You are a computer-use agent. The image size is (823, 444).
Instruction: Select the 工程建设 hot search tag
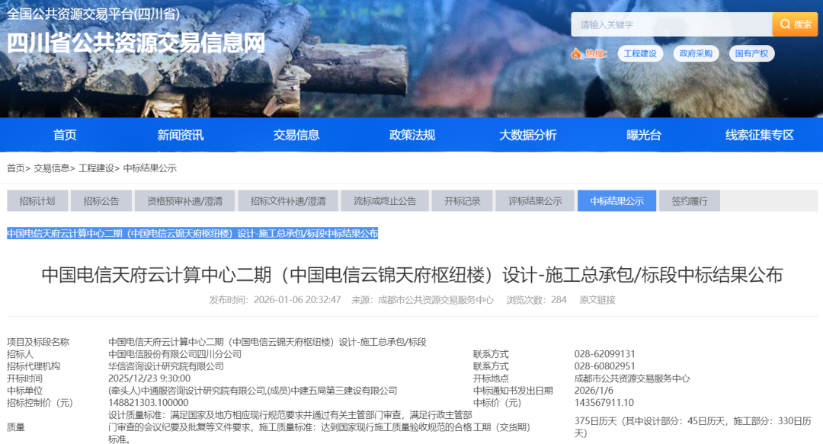(640, 53)
